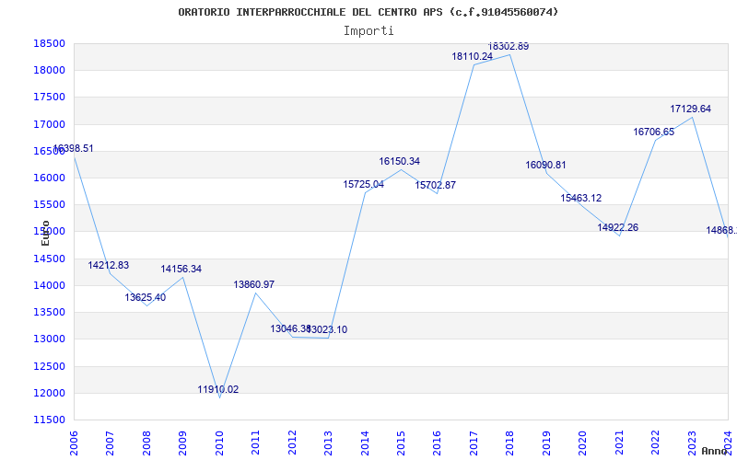Select the 16090.81 data label for 2019
737x460 pixels.
pos(545,166)
